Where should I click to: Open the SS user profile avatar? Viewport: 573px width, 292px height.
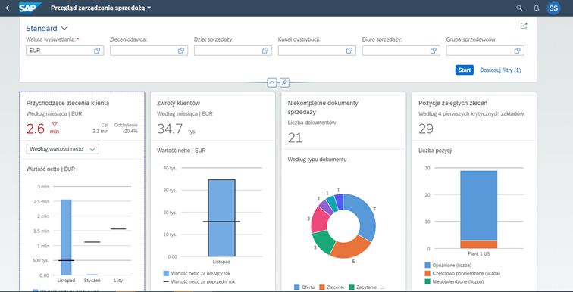click(553, 8)
